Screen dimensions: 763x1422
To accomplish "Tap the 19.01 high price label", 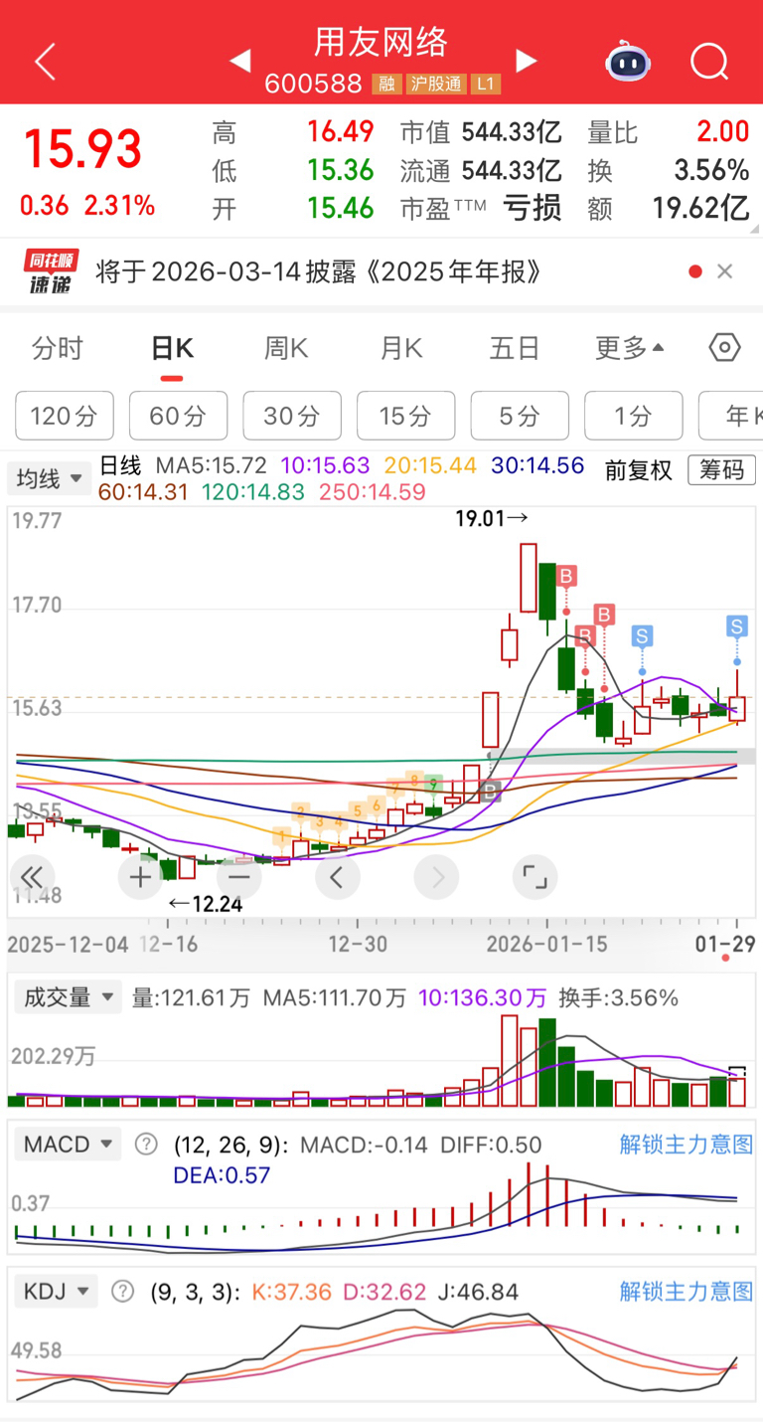I will (493, 518).
